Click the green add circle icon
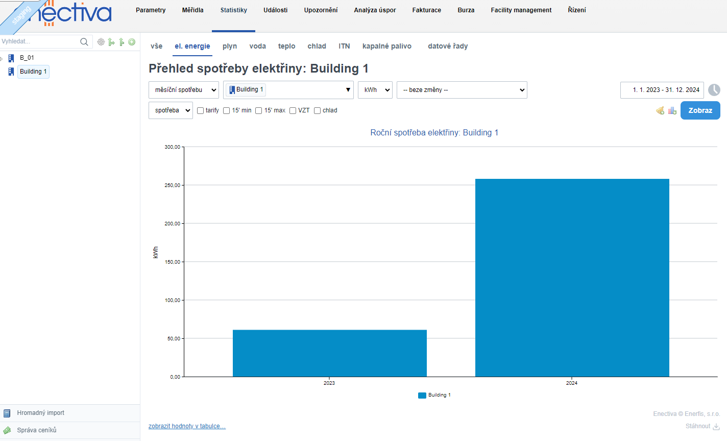 (132, 42)
